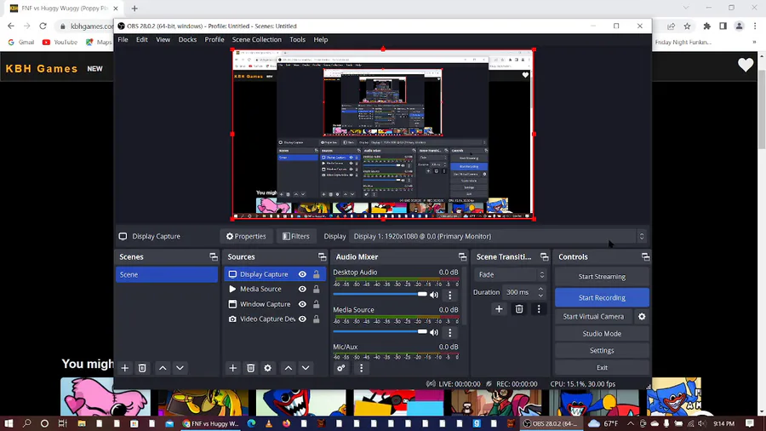
Task: Open Media Source audio three-dot options
Action: [x=450, y=332]
